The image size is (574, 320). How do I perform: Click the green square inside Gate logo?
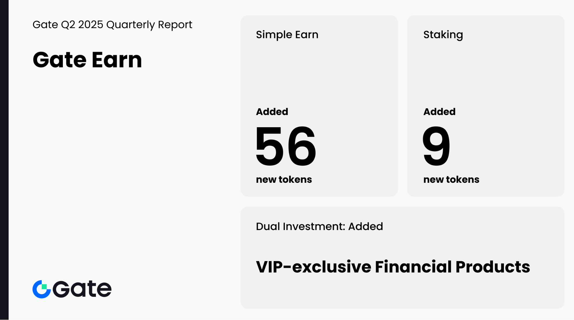44,286
